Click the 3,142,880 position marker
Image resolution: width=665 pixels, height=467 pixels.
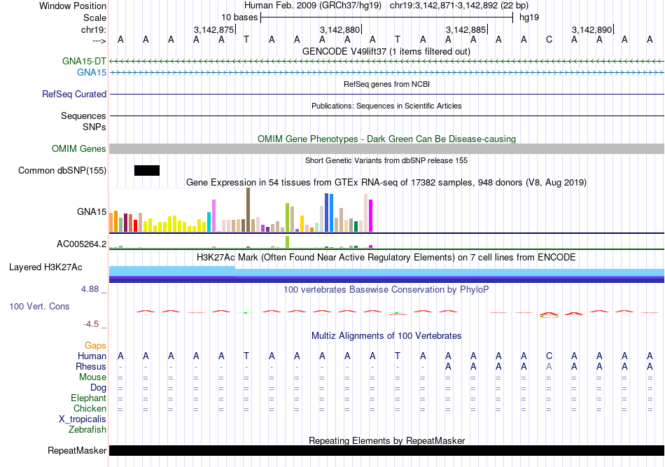[339, 29]
